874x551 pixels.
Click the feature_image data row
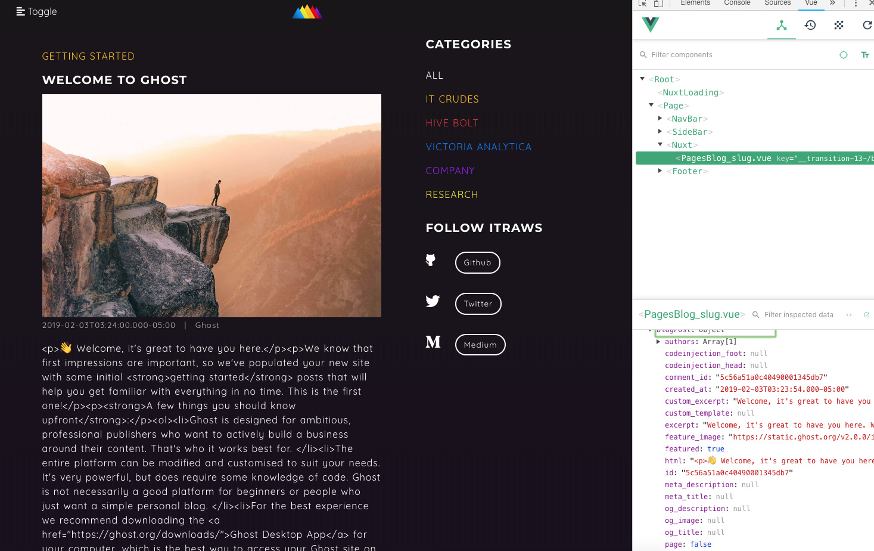[769, 437]
